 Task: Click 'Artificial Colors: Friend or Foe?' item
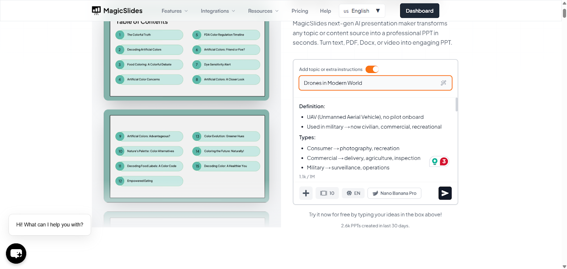[226, 50]
